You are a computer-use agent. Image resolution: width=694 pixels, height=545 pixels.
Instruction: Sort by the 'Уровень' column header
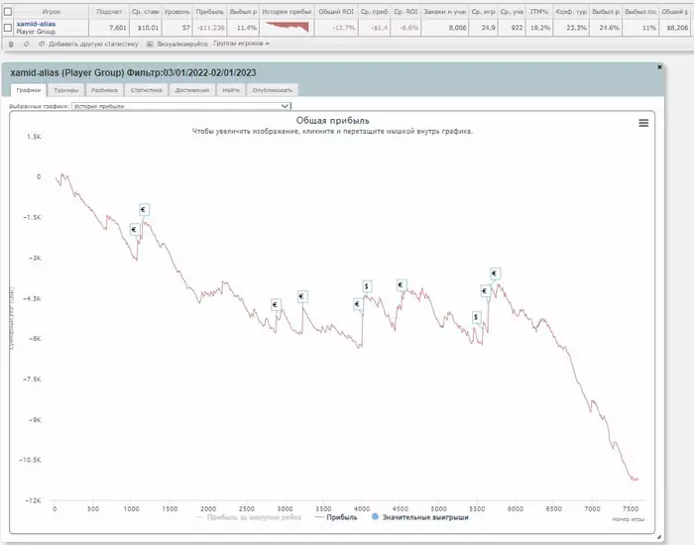click(x=177, y=12)
